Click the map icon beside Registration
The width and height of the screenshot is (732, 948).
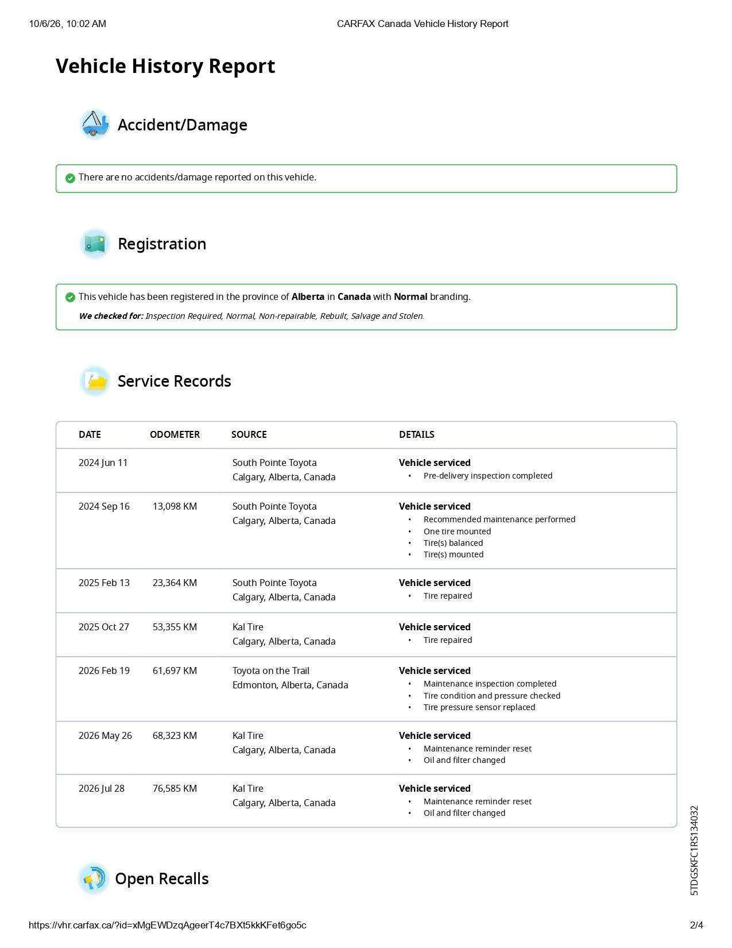[95, 244]
